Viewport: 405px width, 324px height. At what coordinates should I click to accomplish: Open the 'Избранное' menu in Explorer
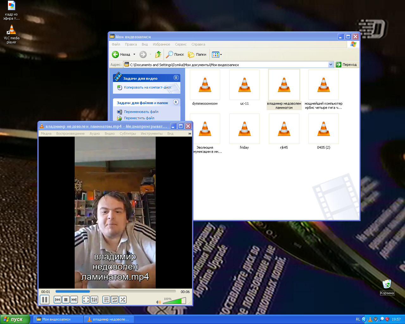pos(161,44)
